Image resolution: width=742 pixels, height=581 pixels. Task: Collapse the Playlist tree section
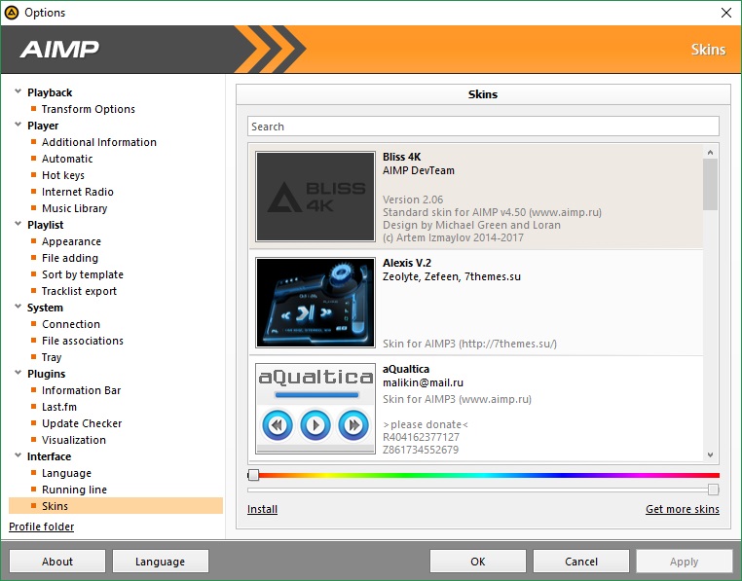point(18,224)
